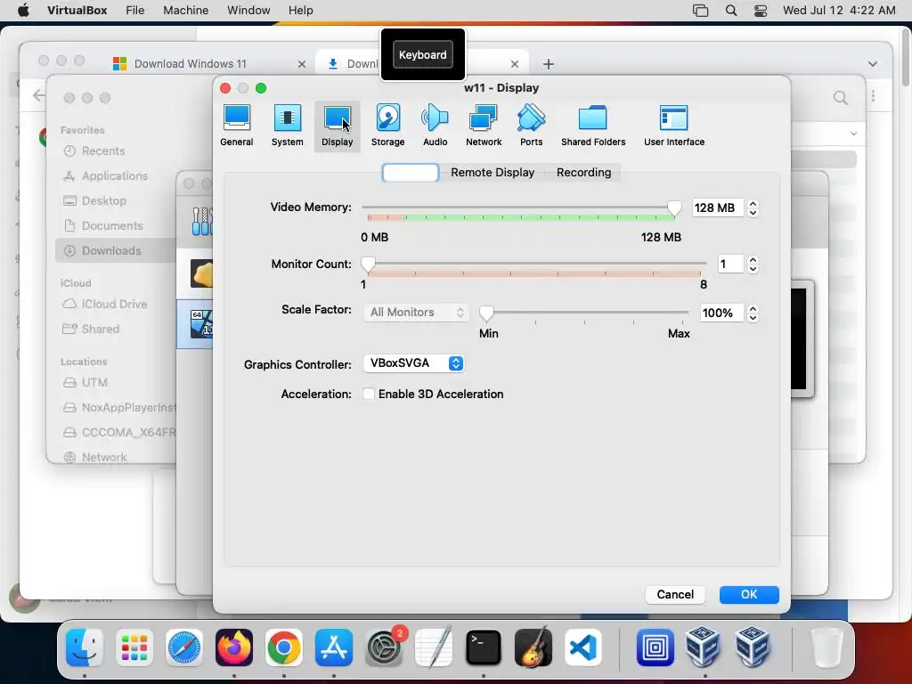The image size is (912, 684).
Task: Open Google Chrome from the Dock
Action: pyautogui.click(x=284, y=647)
